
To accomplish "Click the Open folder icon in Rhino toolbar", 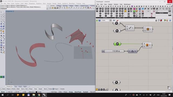I will pyautogui.click(x=53, y=8).
